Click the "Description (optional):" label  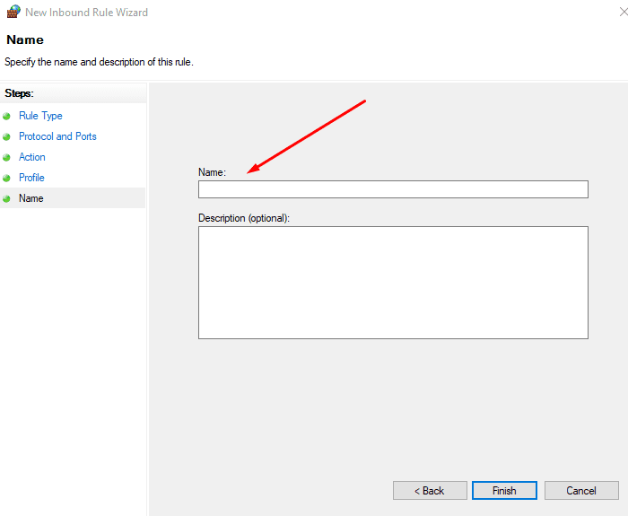click(x=244, y=218)
